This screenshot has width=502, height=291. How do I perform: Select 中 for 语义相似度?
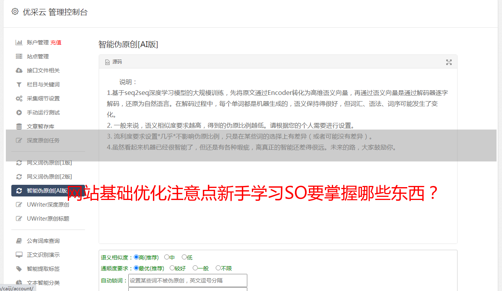point(167,257)
